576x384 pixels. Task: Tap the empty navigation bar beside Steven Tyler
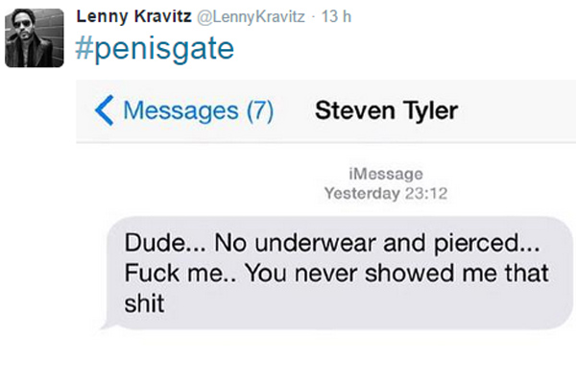518,110
